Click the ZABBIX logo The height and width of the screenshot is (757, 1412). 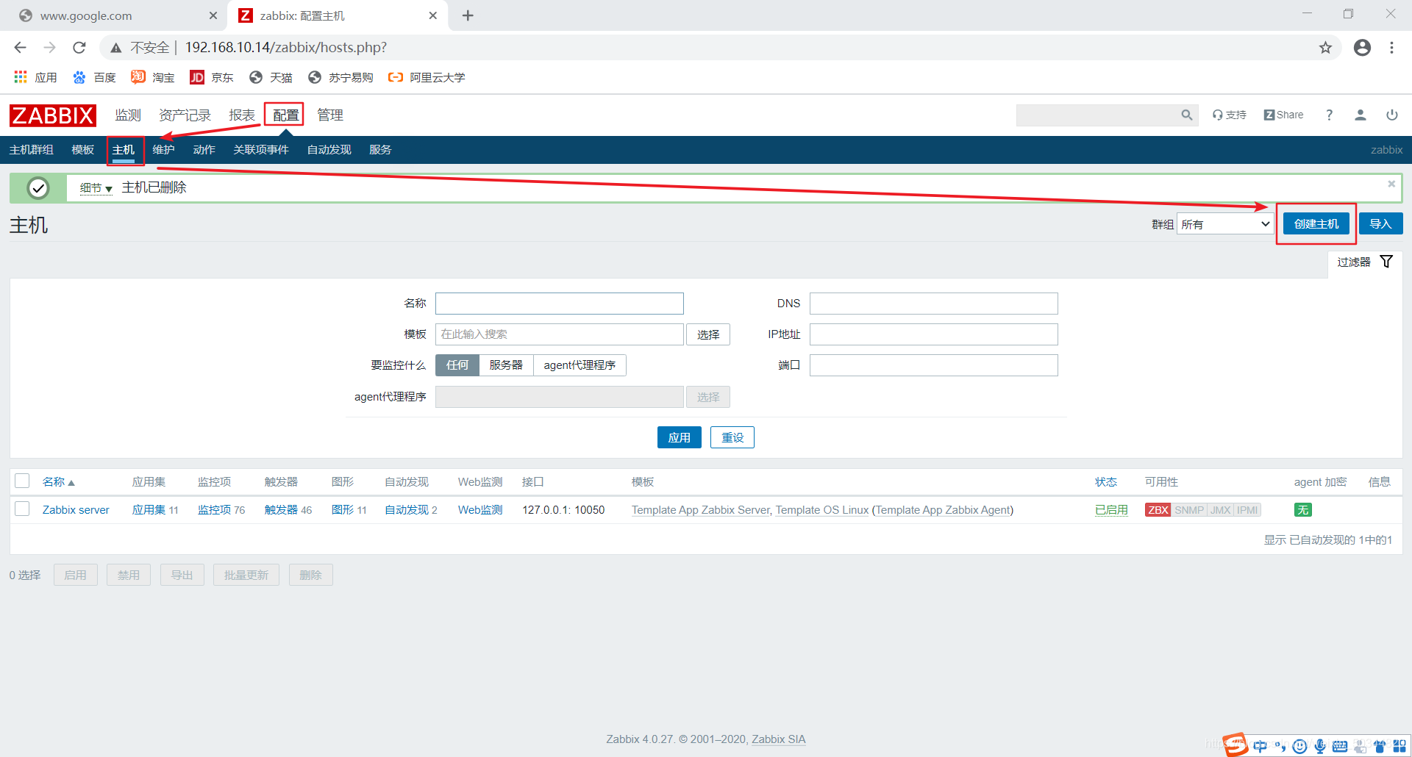(x=53, y=115)
